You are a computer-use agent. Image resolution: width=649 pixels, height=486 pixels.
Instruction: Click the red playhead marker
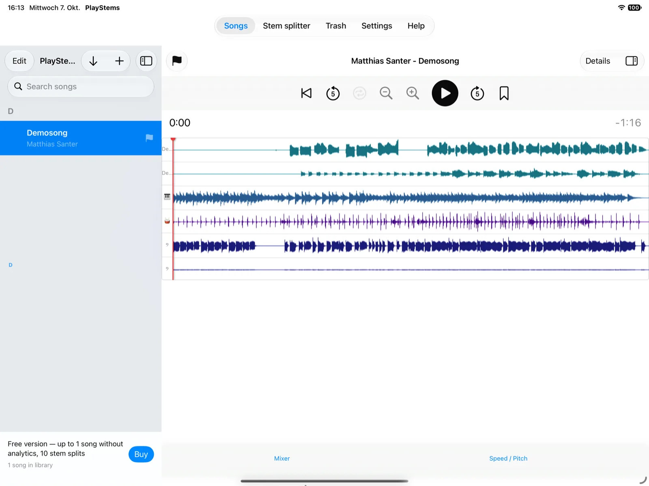173,140
